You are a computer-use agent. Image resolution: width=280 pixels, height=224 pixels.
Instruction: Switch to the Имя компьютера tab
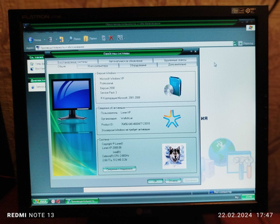[x=98, y=66]
